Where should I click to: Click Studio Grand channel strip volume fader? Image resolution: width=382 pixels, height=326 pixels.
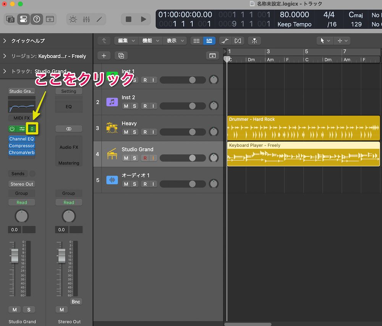[15, 256]
